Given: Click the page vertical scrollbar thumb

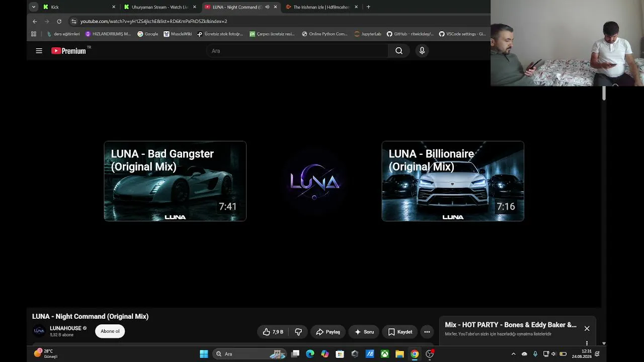Looking at the screenshot, I should coord(604,93).
